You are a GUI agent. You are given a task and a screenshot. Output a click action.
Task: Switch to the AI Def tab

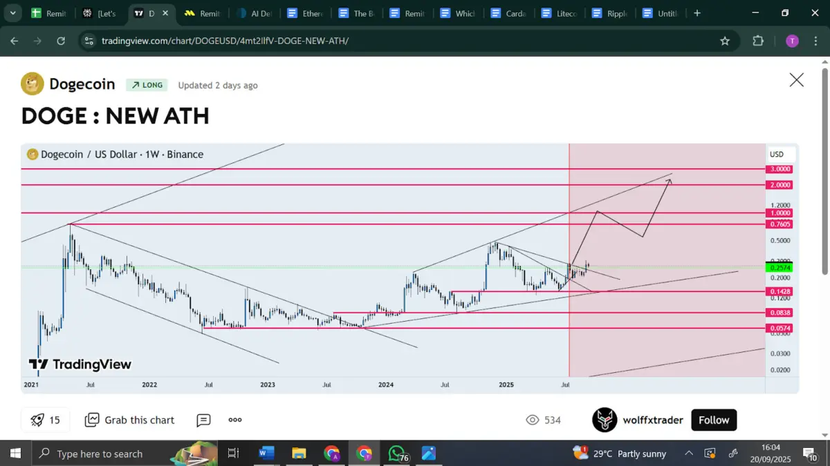coord(253,13)
